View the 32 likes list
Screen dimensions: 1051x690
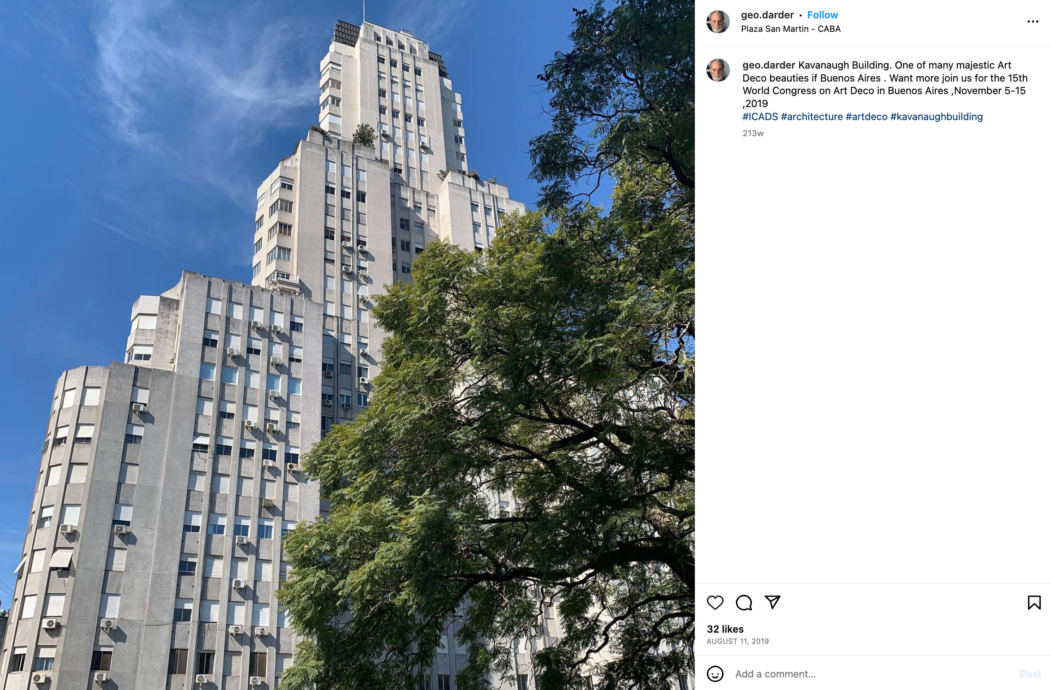point(725,629)
